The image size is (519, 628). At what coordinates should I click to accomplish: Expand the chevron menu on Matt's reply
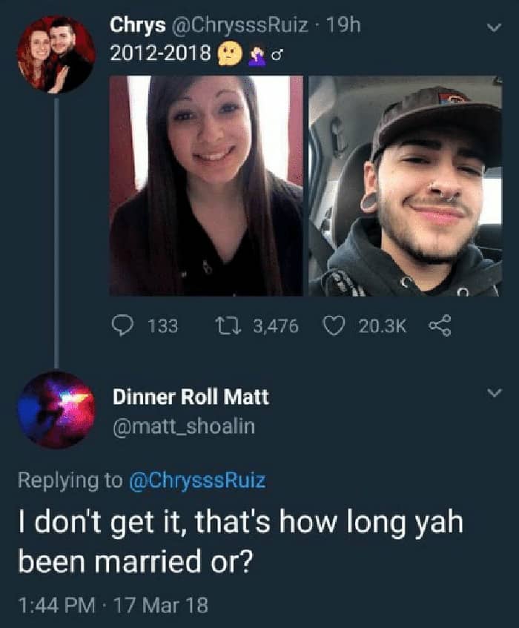pyautogui.click(x=492, y=395)
